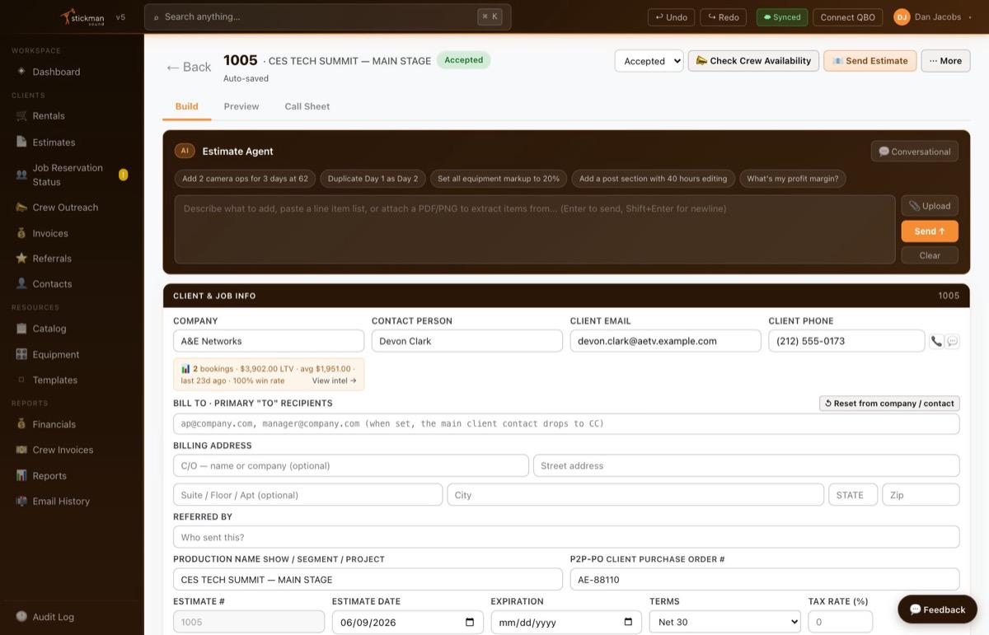Screen dimensions: 989x635
Task: Click the yellow alert badge on Job Reservation
Action: click(124, 175)
